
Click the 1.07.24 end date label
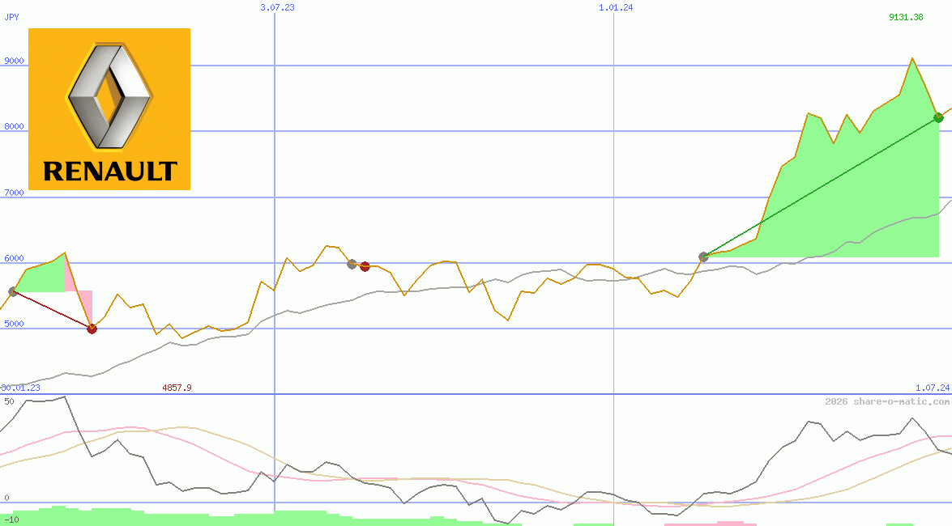[x=932, y=388]
